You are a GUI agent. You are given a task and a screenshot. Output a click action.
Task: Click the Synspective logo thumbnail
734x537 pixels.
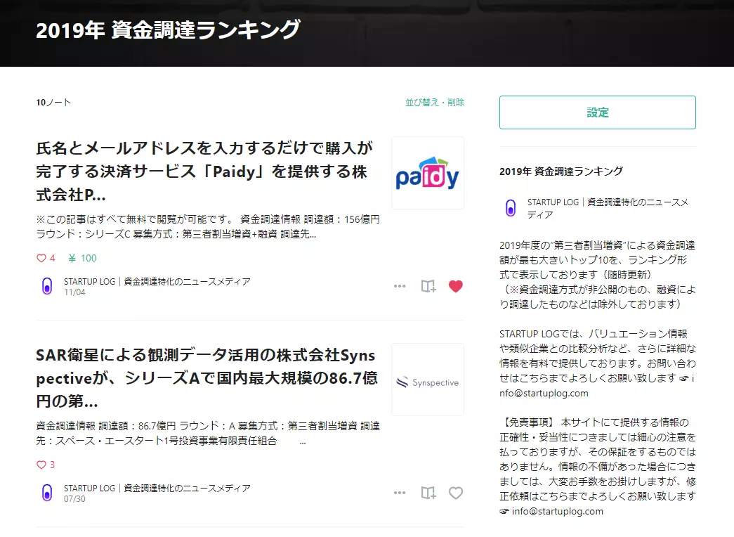coord(427,380)
